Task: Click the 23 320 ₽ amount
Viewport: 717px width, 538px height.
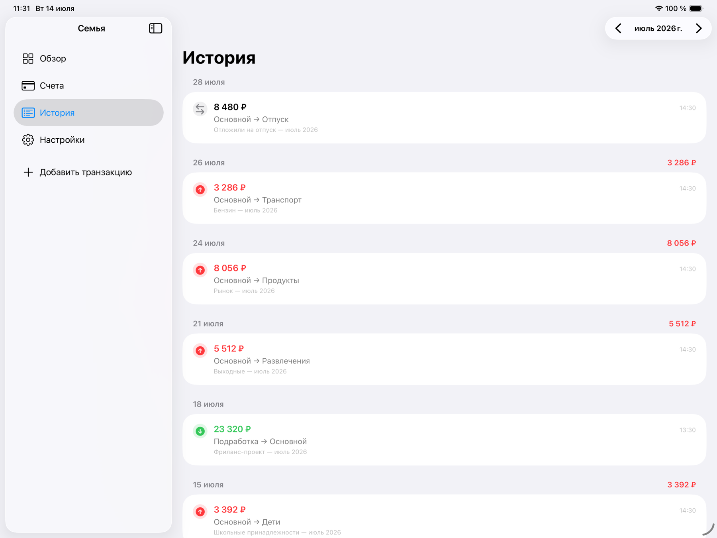Action: point(232,429)
